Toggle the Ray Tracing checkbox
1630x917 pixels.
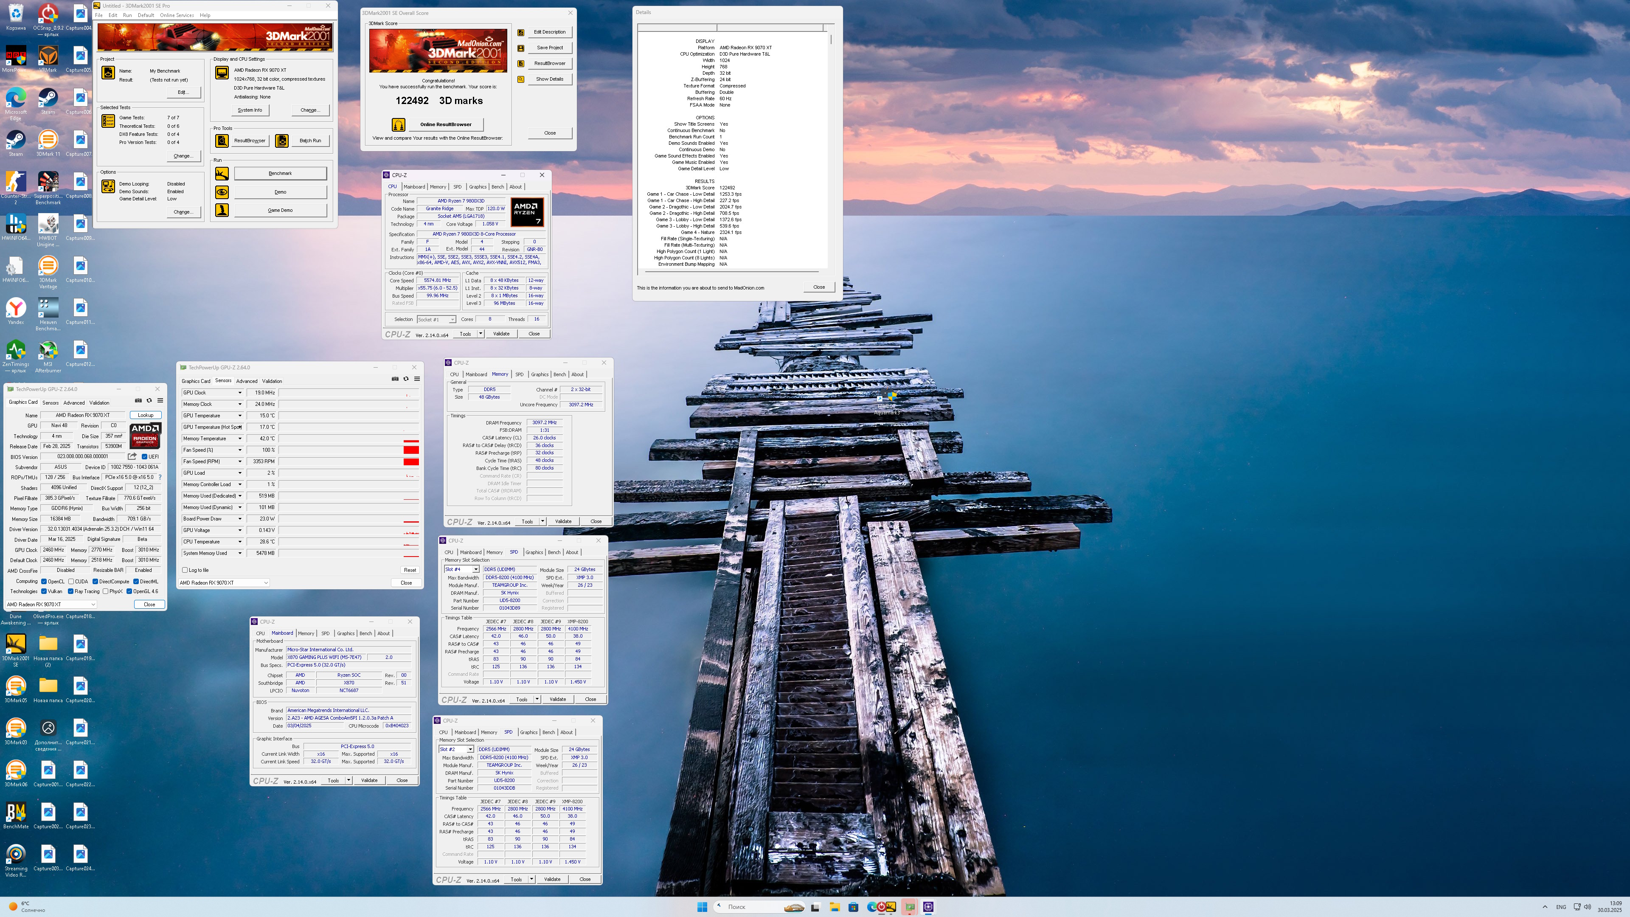(71, 591)
